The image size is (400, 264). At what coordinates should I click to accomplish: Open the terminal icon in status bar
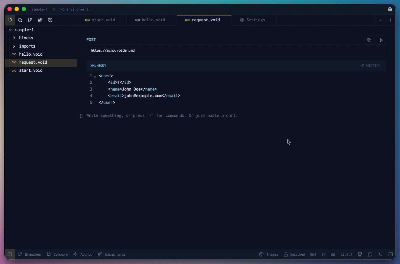381,254
